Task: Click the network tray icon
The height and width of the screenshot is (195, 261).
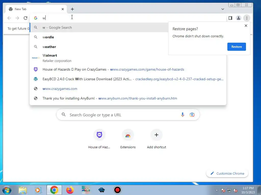Action: [229, 190]
